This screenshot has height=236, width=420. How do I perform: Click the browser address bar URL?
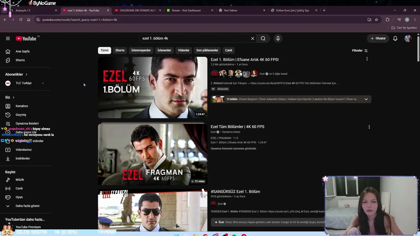(x=80, y=20)
